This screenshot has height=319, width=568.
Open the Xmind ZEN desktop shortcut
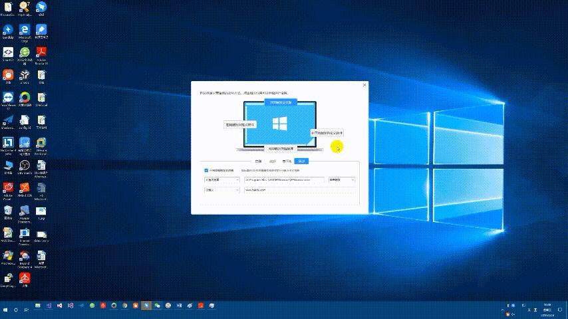(x=25, y=189)
